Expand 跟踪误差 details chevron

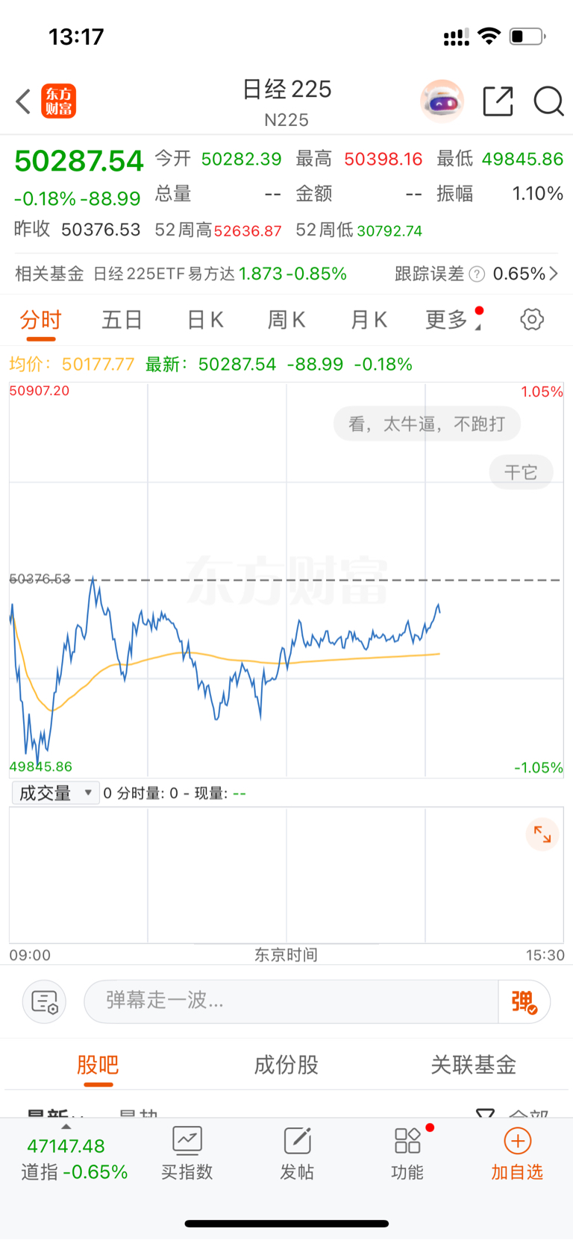[x=553, y=274]
